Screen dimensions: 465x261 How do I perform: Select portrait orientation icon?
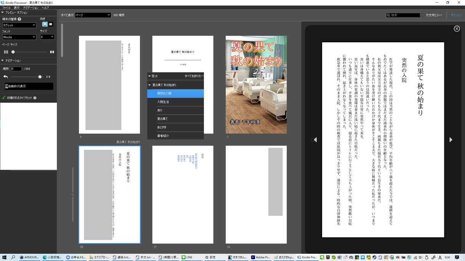pyautogui.click(x=45, y=24)
